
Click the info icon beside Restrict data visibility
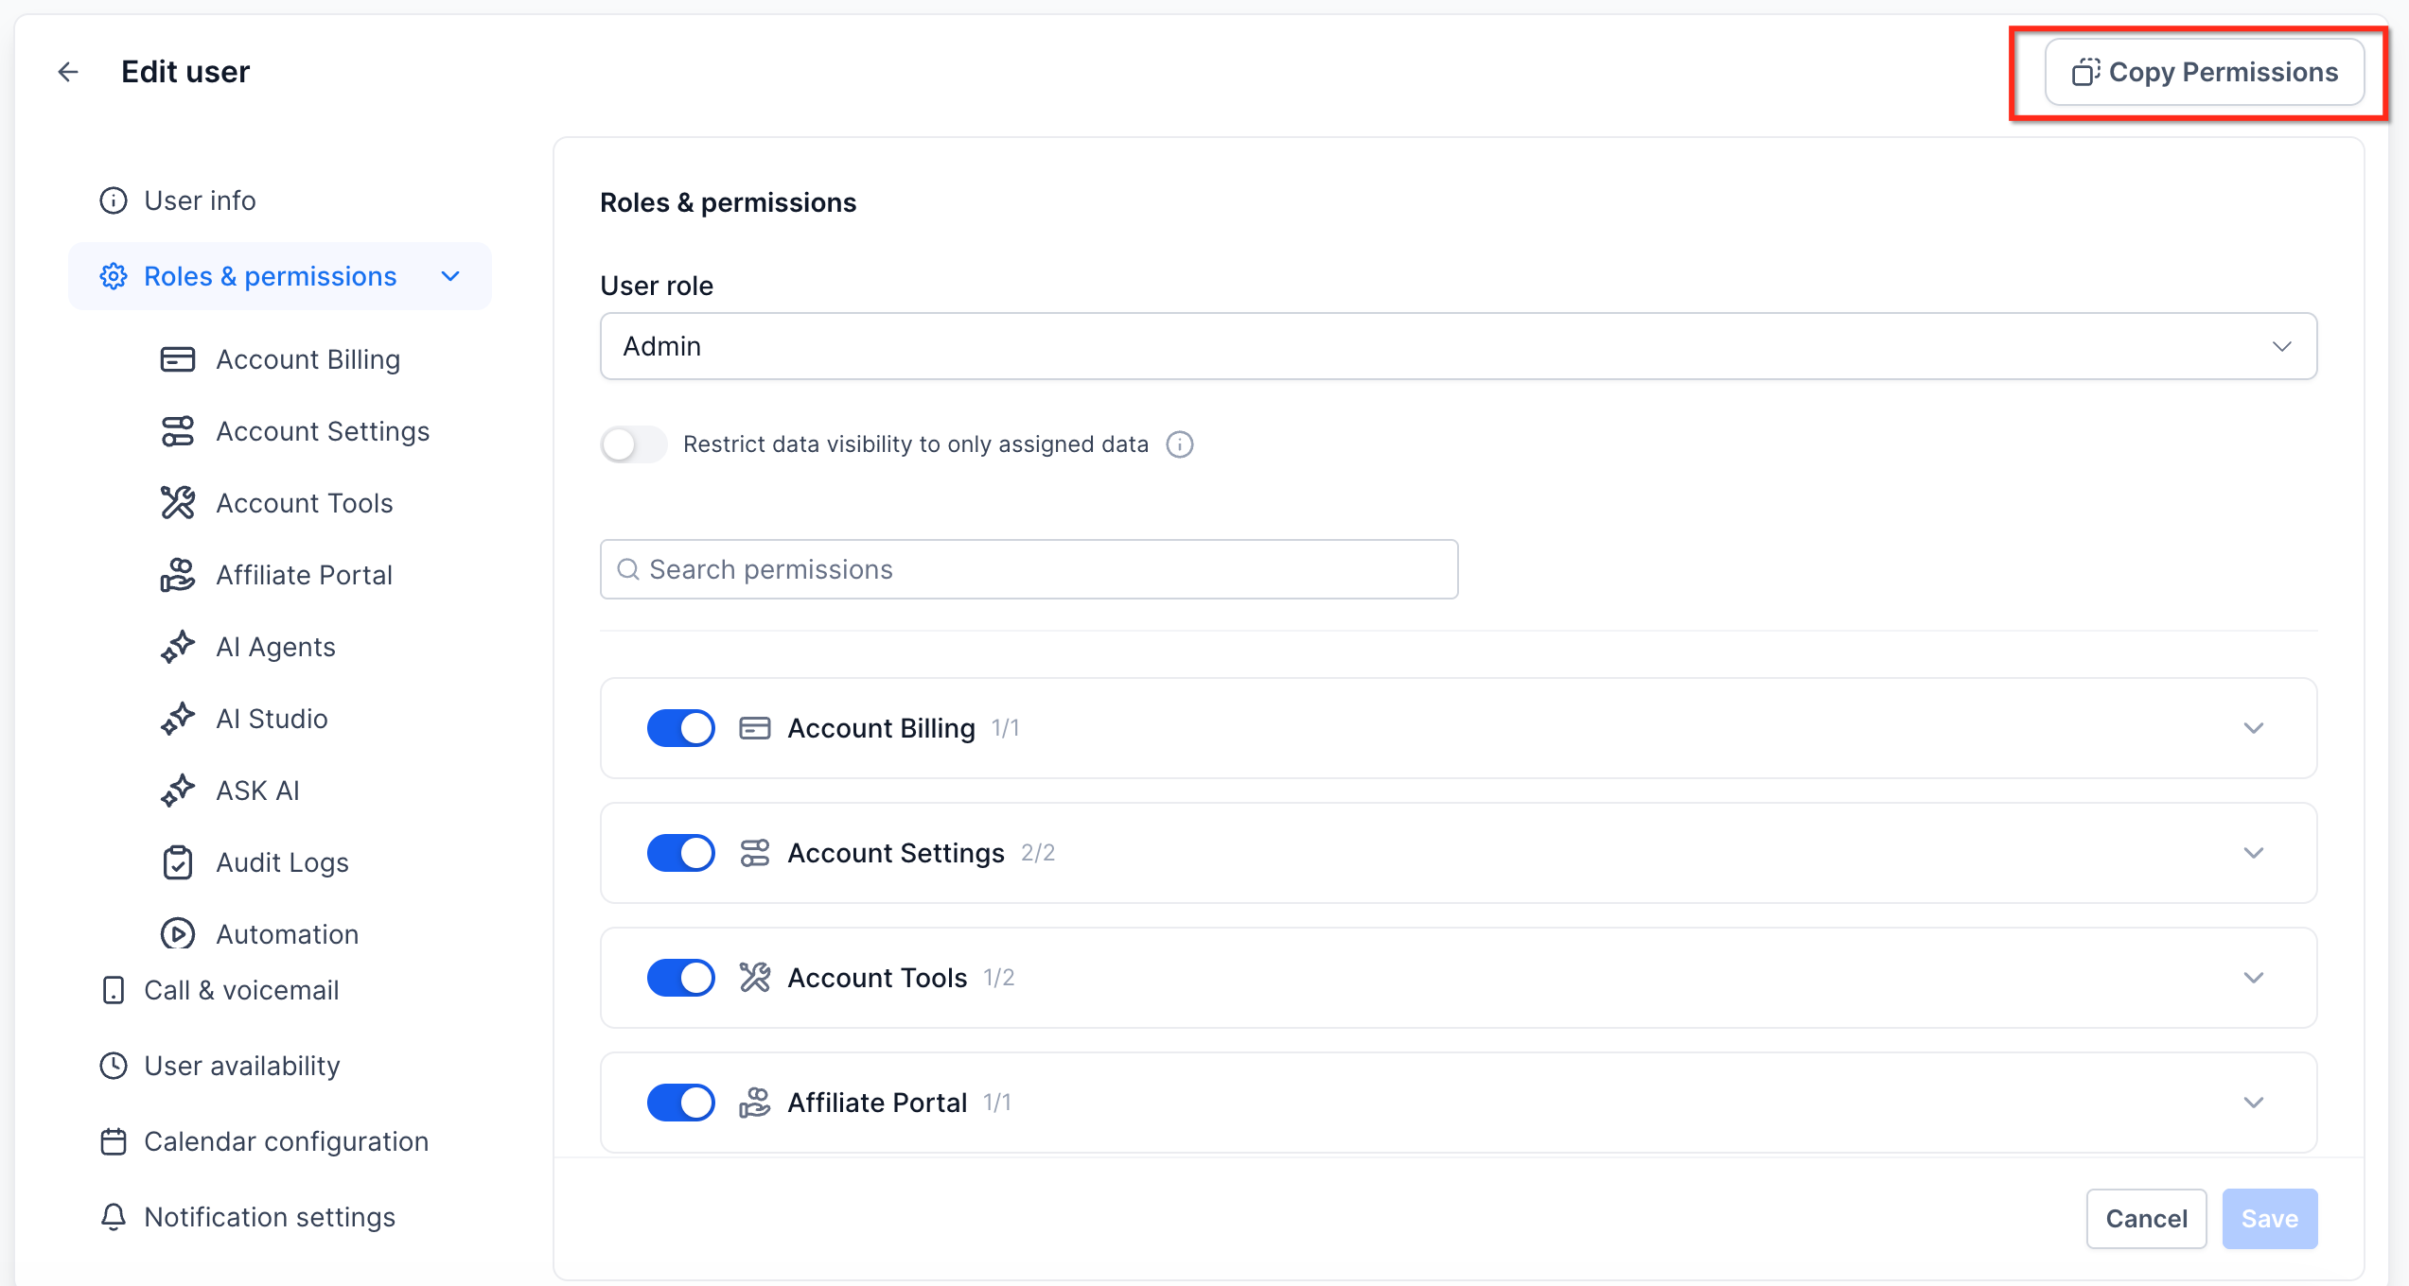1180,444
